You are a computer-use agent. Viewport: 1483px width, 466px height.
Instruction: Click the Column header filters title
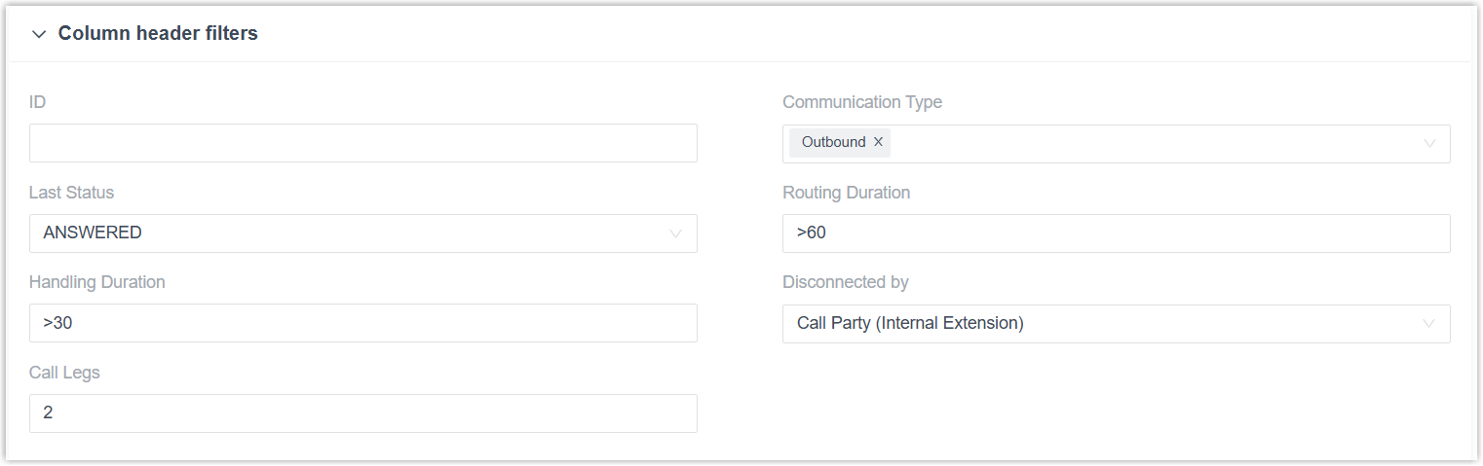158,33
